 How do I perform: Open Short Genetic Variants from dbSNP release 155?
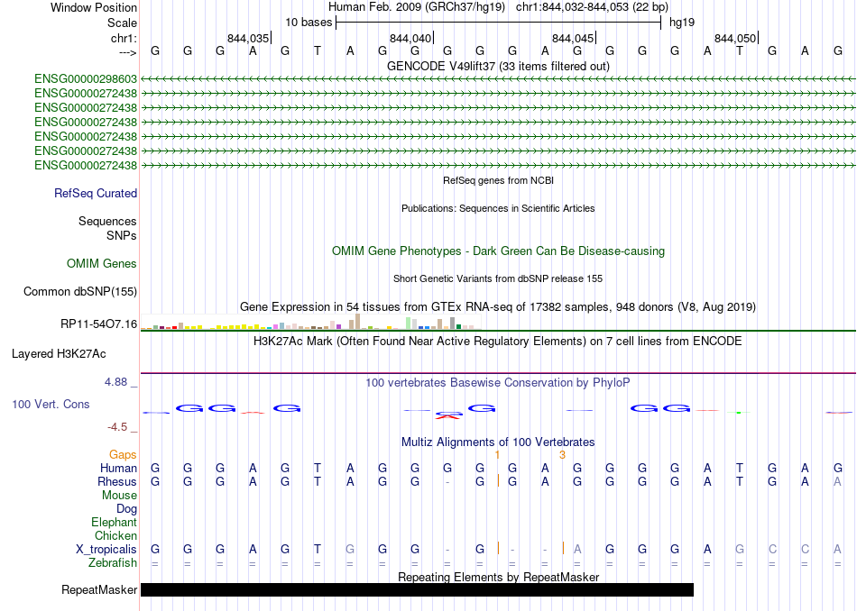tap(498, 278)
